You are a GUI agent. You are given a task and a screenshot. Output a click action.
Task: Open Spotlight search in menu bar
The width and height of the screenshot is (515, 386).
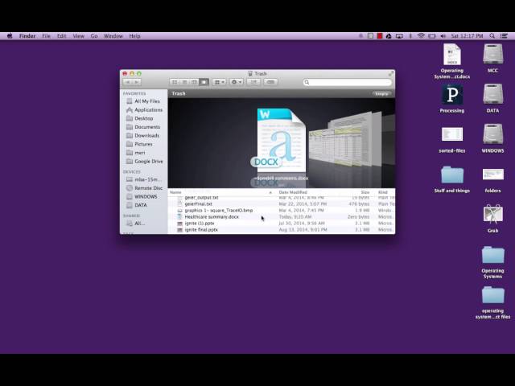(x=492, y=36)
